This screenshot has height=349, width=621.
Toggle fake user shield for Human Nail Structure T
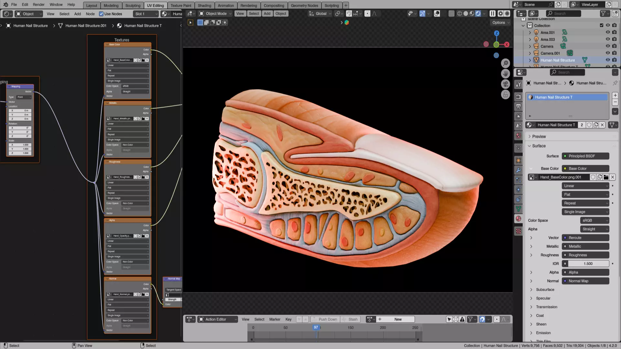pos(589,125)
